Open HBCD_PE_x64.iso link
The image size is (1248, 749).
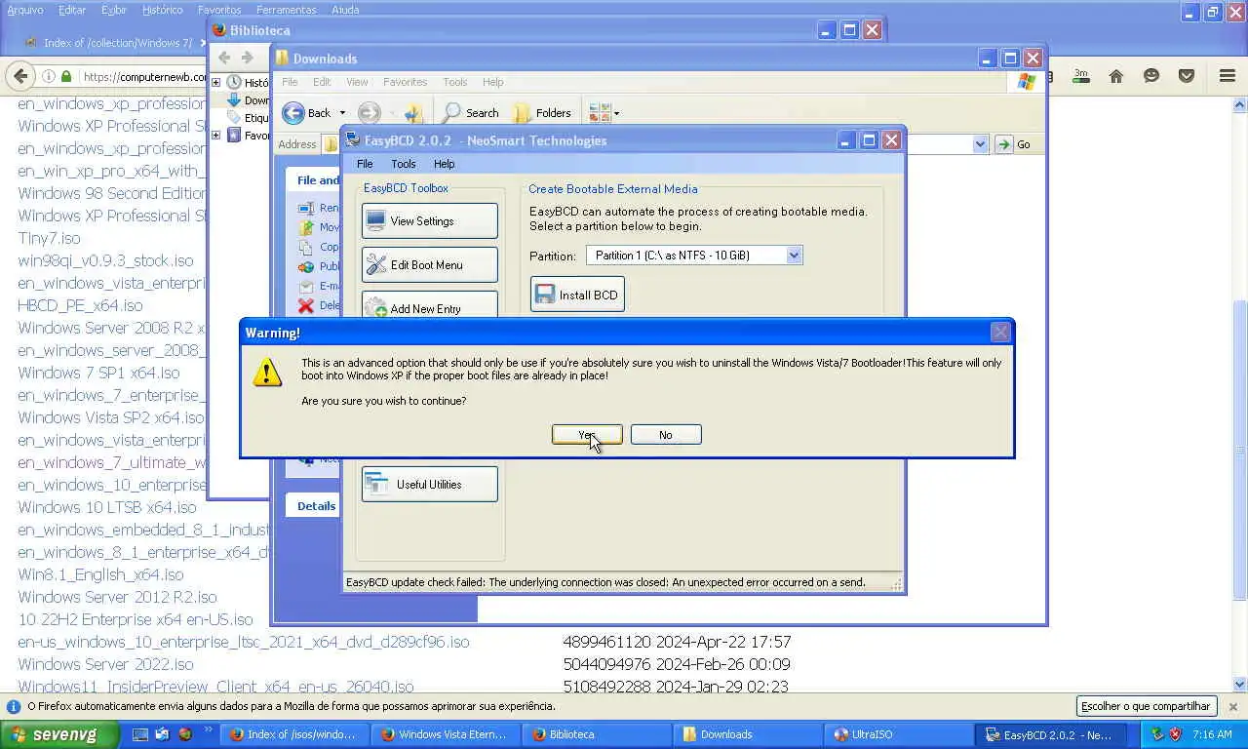[80, 305]
